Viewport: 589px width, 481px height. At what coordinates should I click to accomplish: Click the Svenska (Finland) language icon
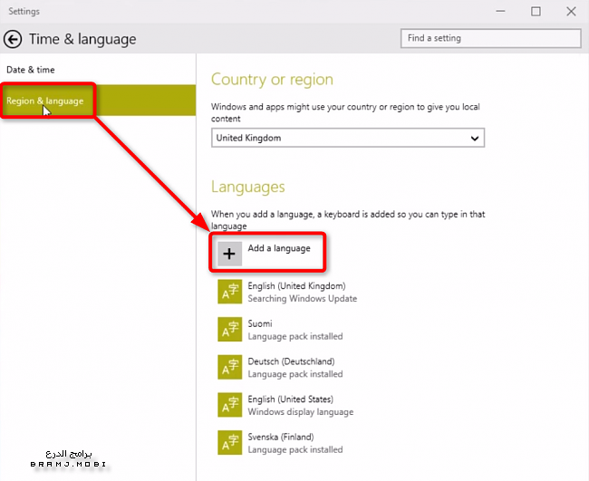[x=229, y=442]
